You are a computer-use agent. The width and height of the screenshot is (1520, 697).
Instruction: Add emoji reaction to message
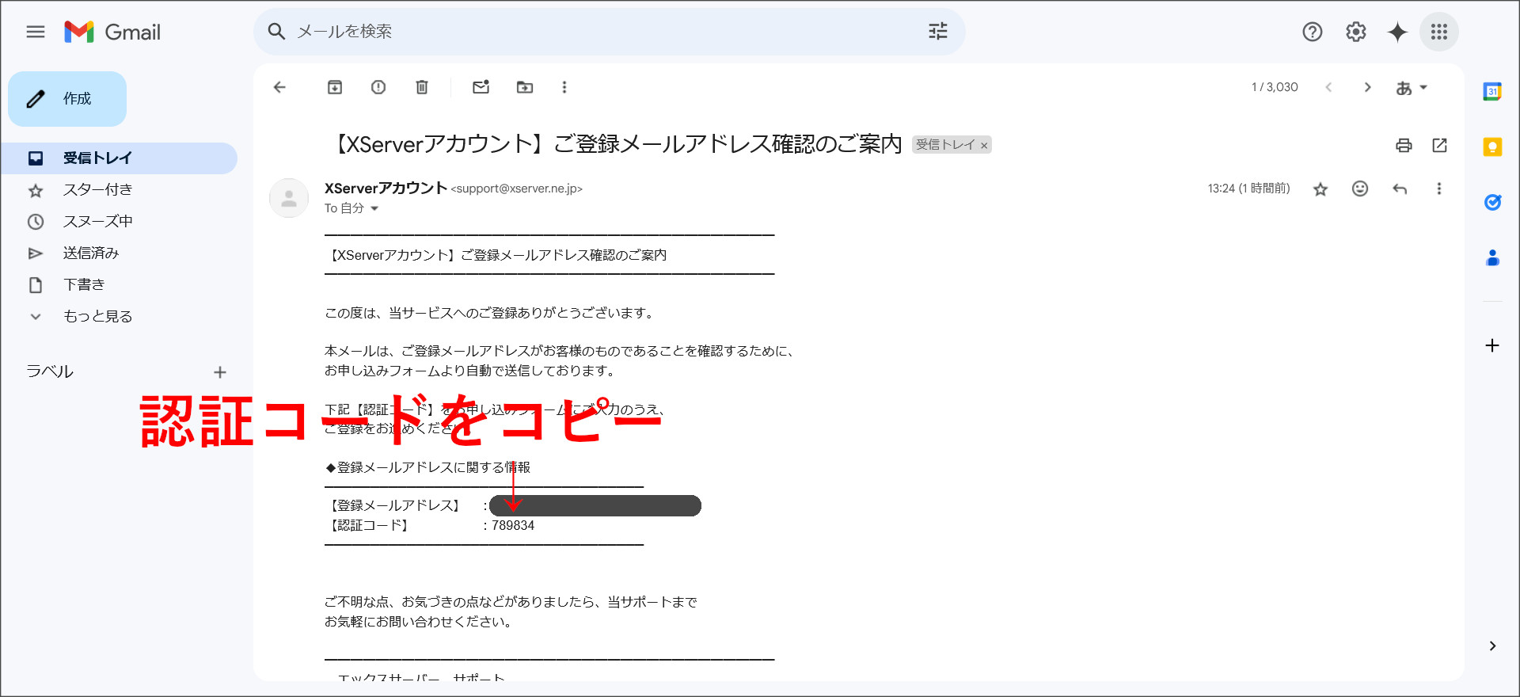tap(1360, 189)
